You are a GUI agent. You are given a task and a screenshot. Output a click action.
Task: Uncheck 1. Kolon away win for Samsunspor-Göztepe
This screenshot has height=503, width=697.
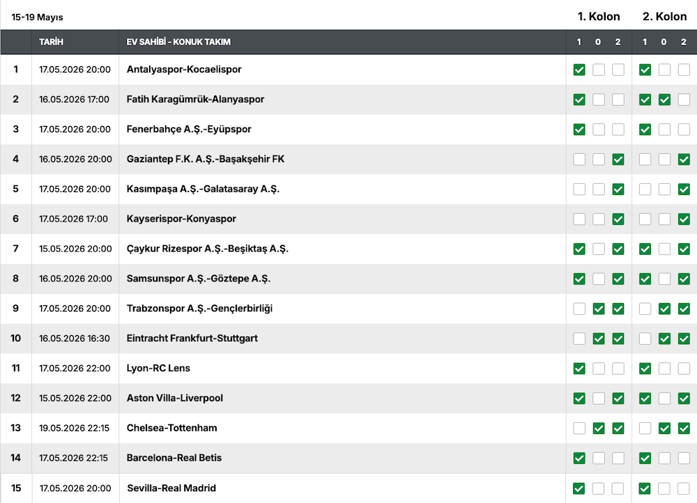coord(618,279)
